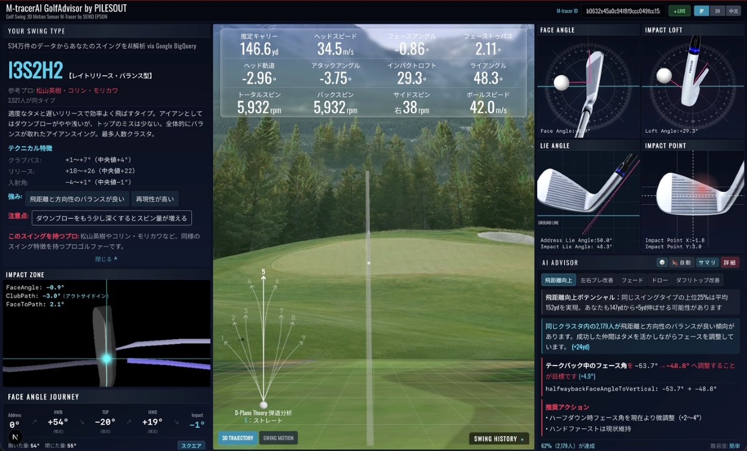Click the フェーストゥパス 2.11° value
The height and width of the screenshot is (451, 747).
pos(488,50)
